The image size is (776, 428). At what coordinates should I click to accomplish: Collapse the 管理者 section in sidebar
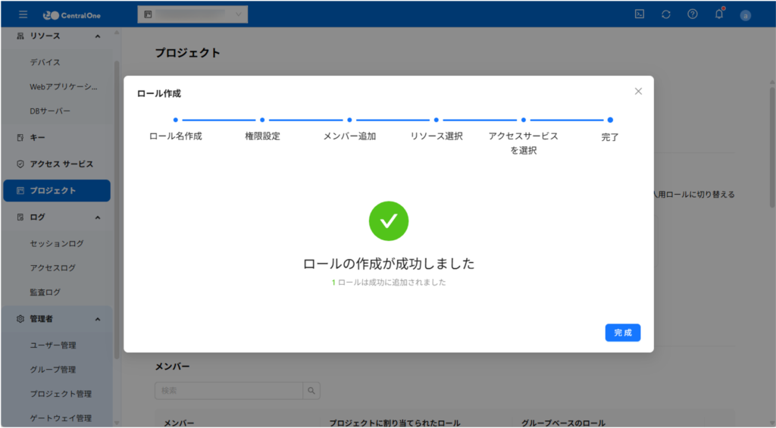pyautogui.click(x=97, y=319)
